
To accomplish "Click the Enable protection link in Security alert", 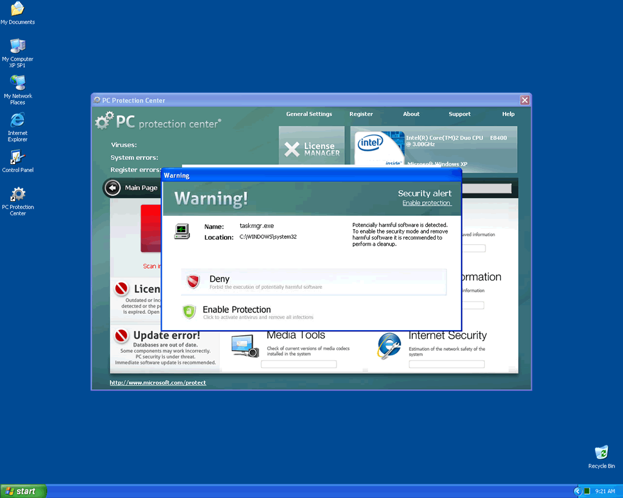I will [x=426, y=203].
